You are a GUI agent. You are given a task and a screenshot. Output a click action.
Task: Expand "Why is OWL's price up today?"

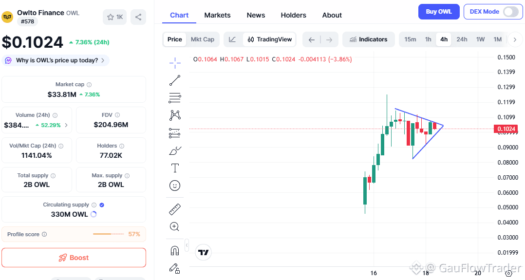[x=56, y=60]
